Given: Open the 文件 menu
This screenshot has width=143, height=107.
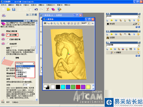Looking at the screenshot, I should coord(4,5).
